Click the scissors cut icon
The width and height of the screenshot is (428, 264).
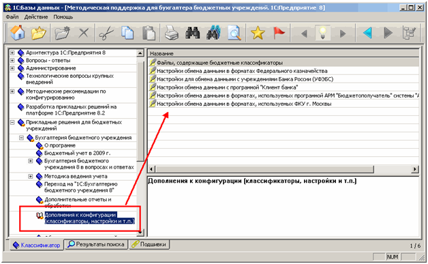pyautogui.click(x=106, y=33)
